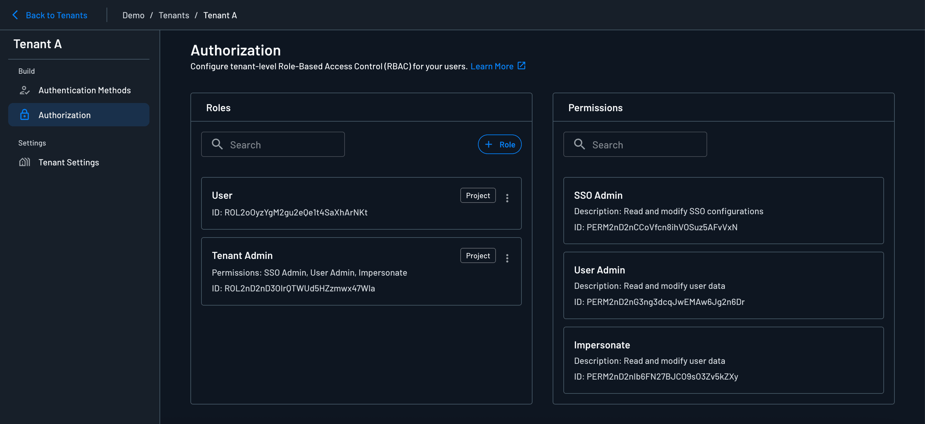The height and width of the screenshot is (424, 925).
Task: Focus the Roles search field
Action: [x=284, y=145]
